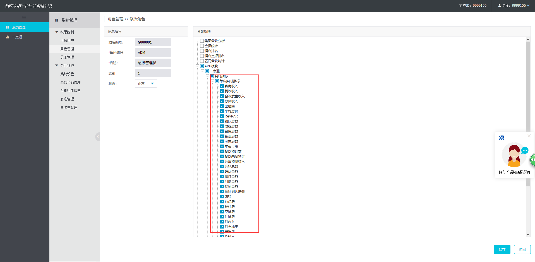Collapse the 权限控制 menu group
Viewport: 535px width, 262px height.
[57, 32]
